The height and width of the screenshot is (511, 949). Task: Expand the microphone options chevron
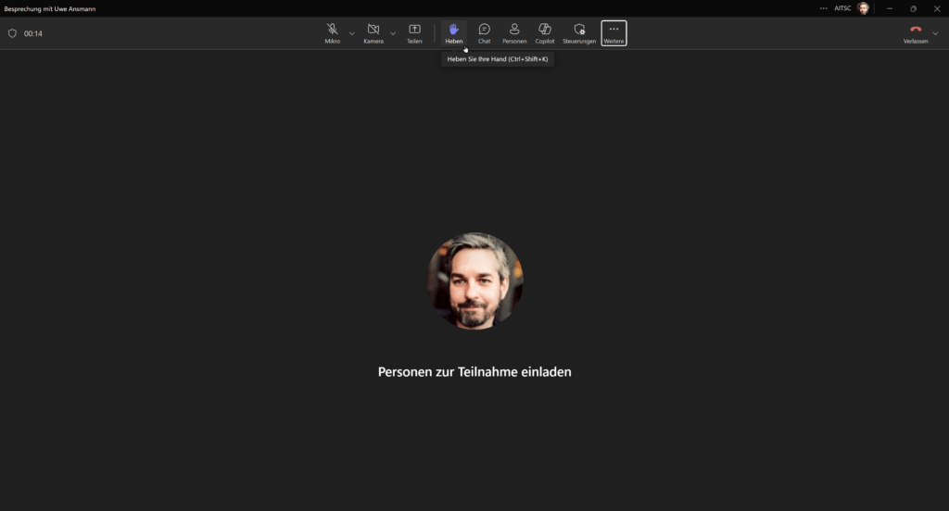pos(351,33)
